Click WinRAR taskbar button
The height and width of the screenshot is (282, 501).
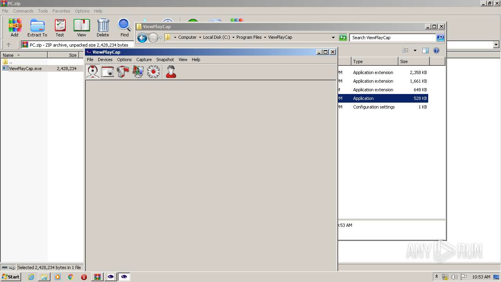pos(97,277)
